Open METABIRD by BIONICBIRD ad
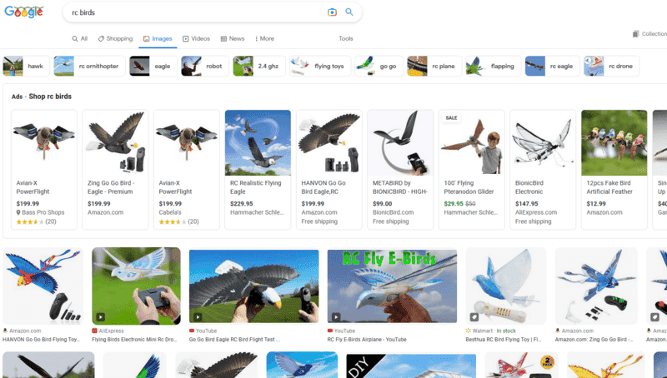This screenshot has height=378, width=667. pyautogui.click(x=400, y=170)
